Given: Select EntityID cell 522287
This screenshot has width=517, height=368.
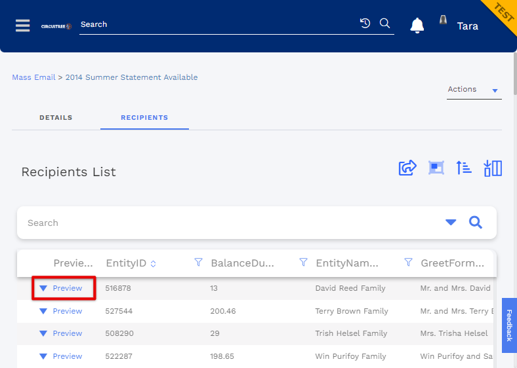Looking at the screenshot, I should point(119,356).
